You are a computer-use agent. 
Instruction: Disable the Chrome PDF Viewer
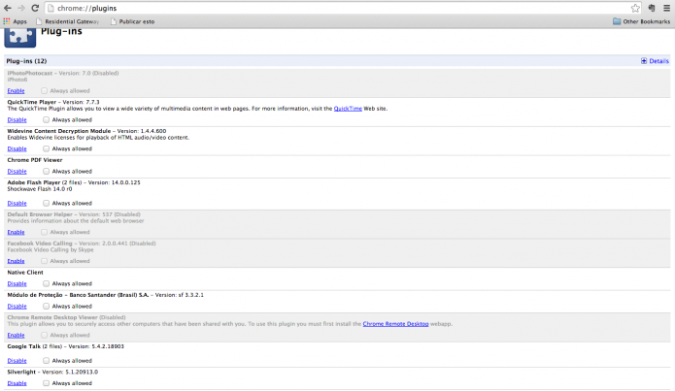coord(17,171)
